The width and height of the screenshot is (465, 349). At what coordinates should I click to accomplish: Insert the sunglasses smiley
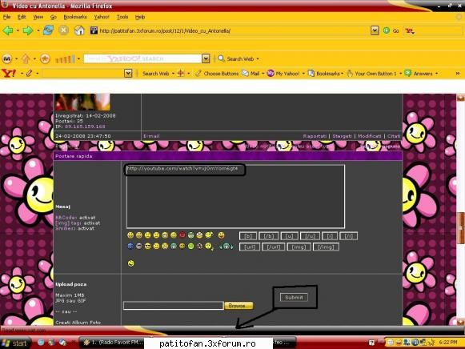click(147, 246)
